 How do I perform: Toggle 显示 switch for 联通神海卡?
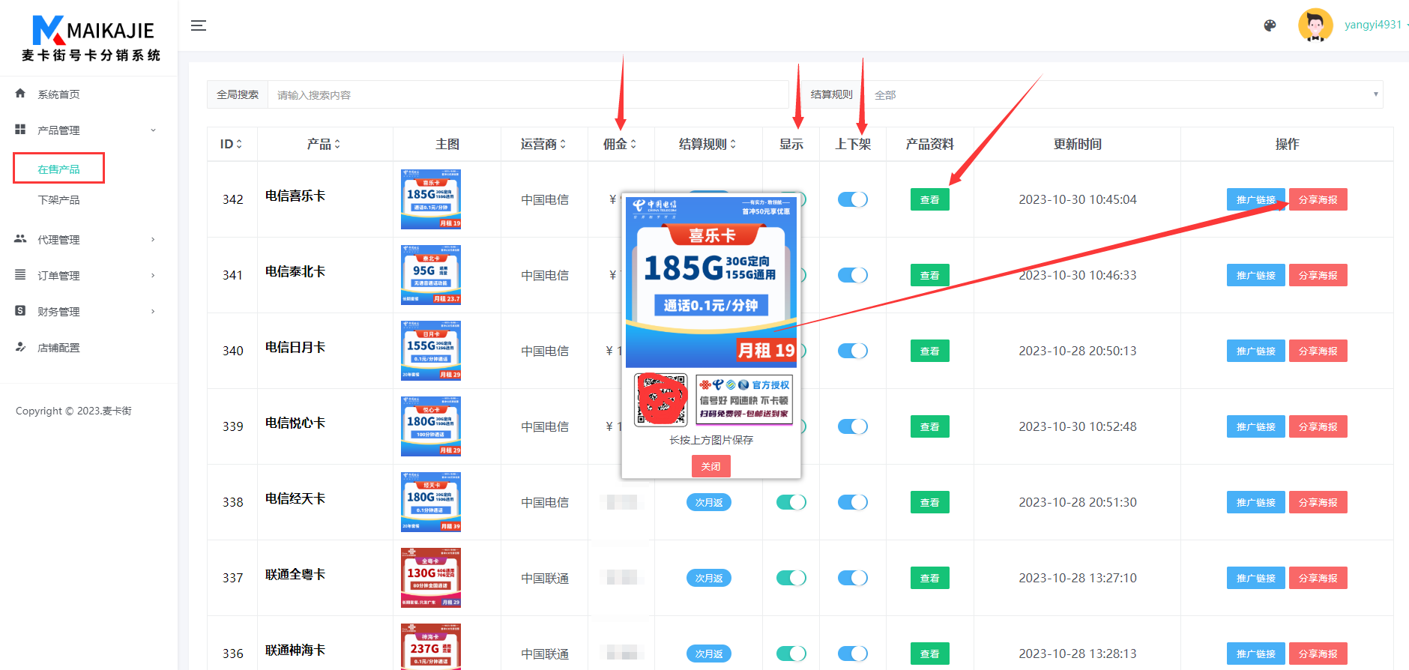791,654
